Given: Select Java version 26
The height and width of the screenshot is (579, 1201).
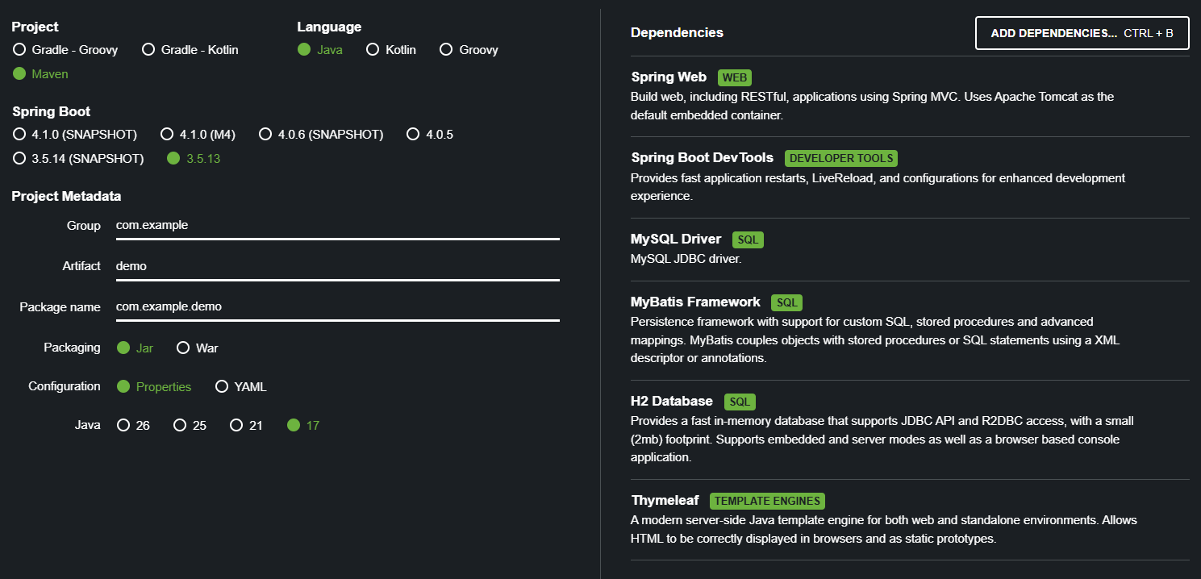Looking at the screenshot, I should [122, 425].
